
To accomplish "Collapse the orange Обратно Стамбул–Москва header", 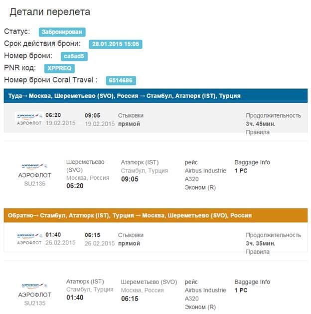I will (155, 215).
